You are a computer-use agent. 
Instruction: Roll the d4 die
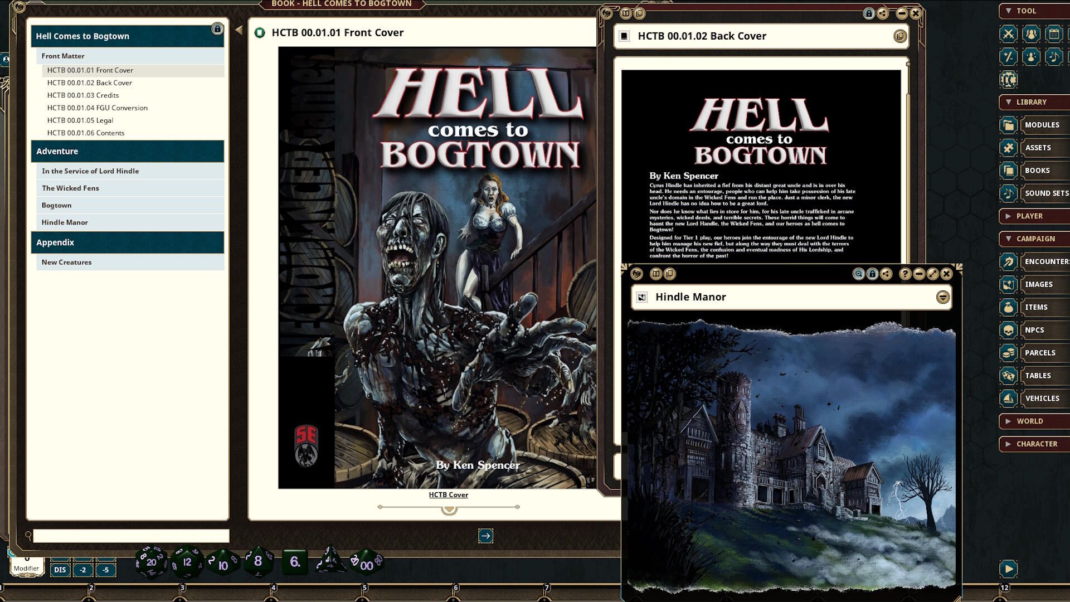330,561
